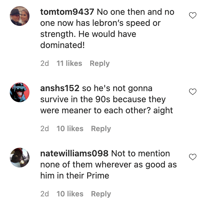Image resolution: width=205 pixels, height=205 pixels.
Task: Reply to natewilliams098's comment
Action: (101, 194)
